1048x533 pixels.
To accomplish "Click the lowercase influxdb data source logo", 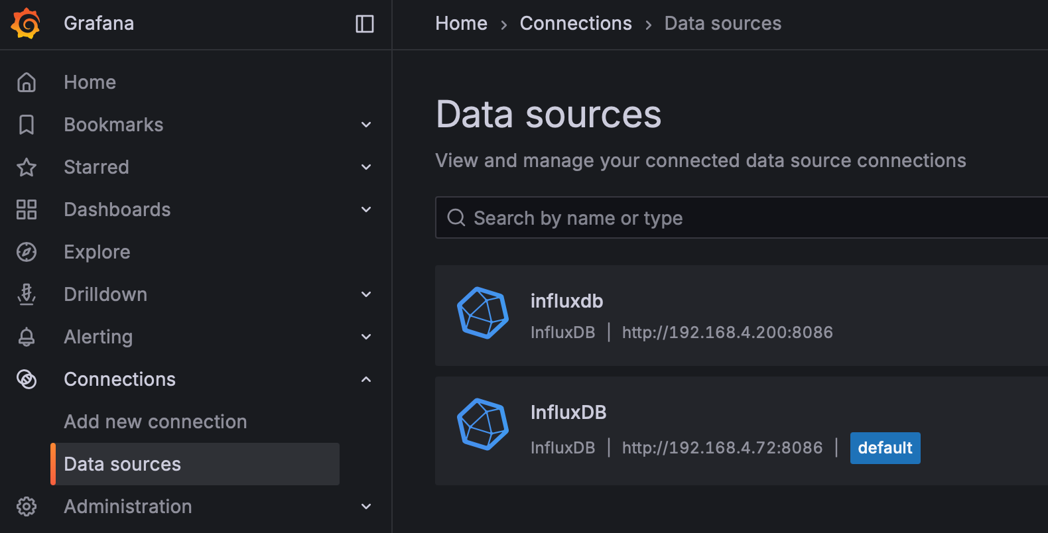I will 483,313.
